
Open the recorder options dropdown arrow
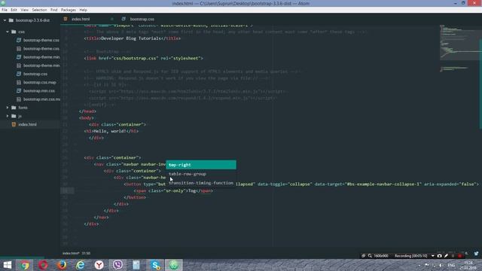pos(433,256)
